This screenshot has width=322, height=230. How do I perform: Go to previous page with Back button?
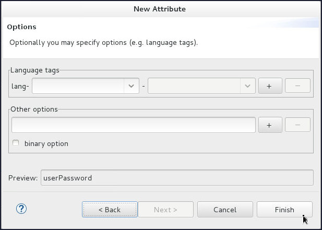click(110, 210)
